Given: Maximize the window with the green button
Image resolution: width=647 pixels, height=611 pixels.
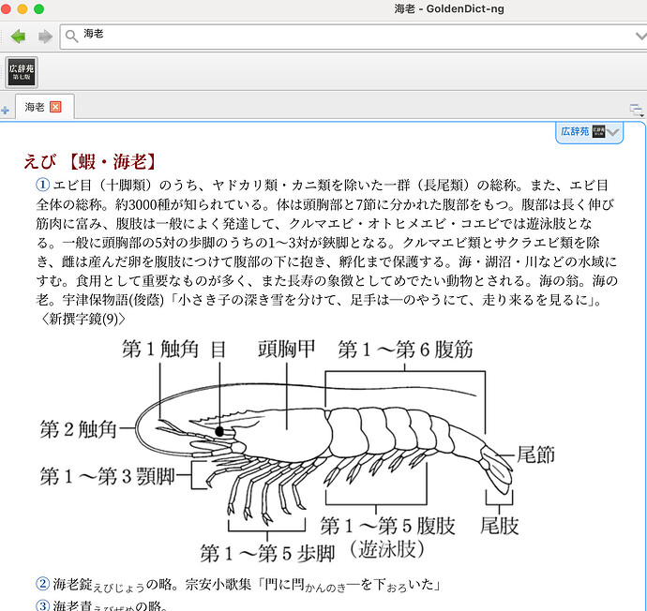Looking at the screenshot, I should (x=38, y=9).
